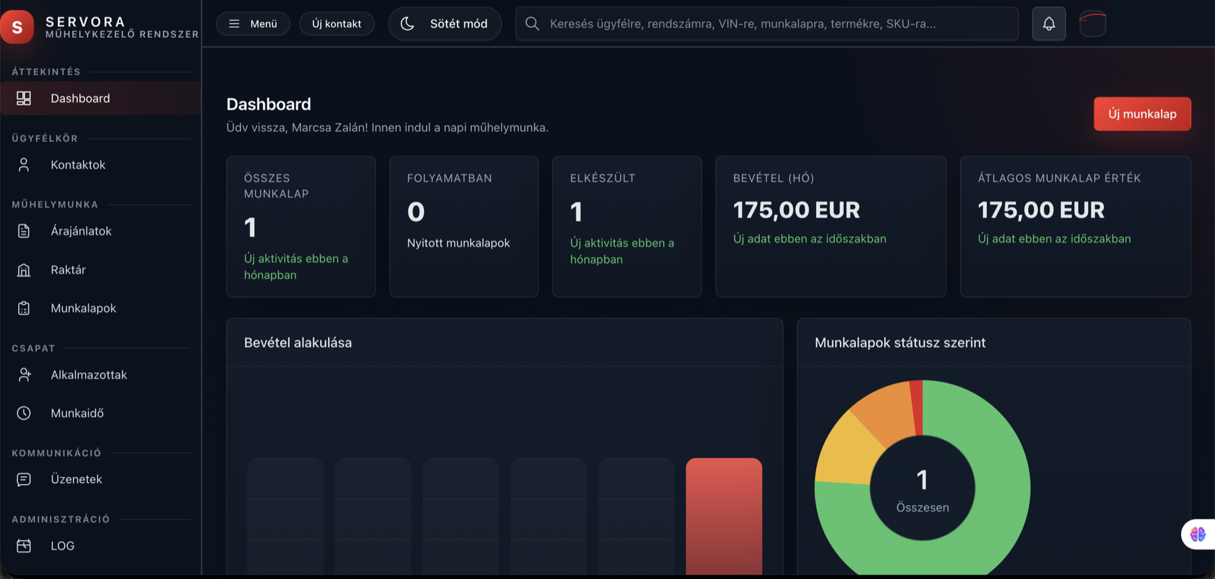Image resolution: width=1215 pixels, height=579 pixels.
Task: Click the Raktár warehouse icon
Action: [x=24, y=270]
